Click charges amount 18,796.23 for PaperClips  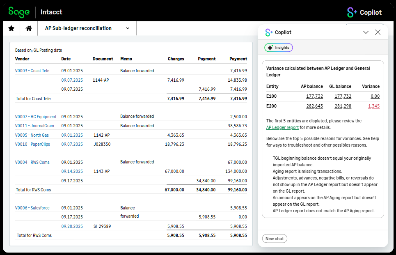click(x=174, y=144)
